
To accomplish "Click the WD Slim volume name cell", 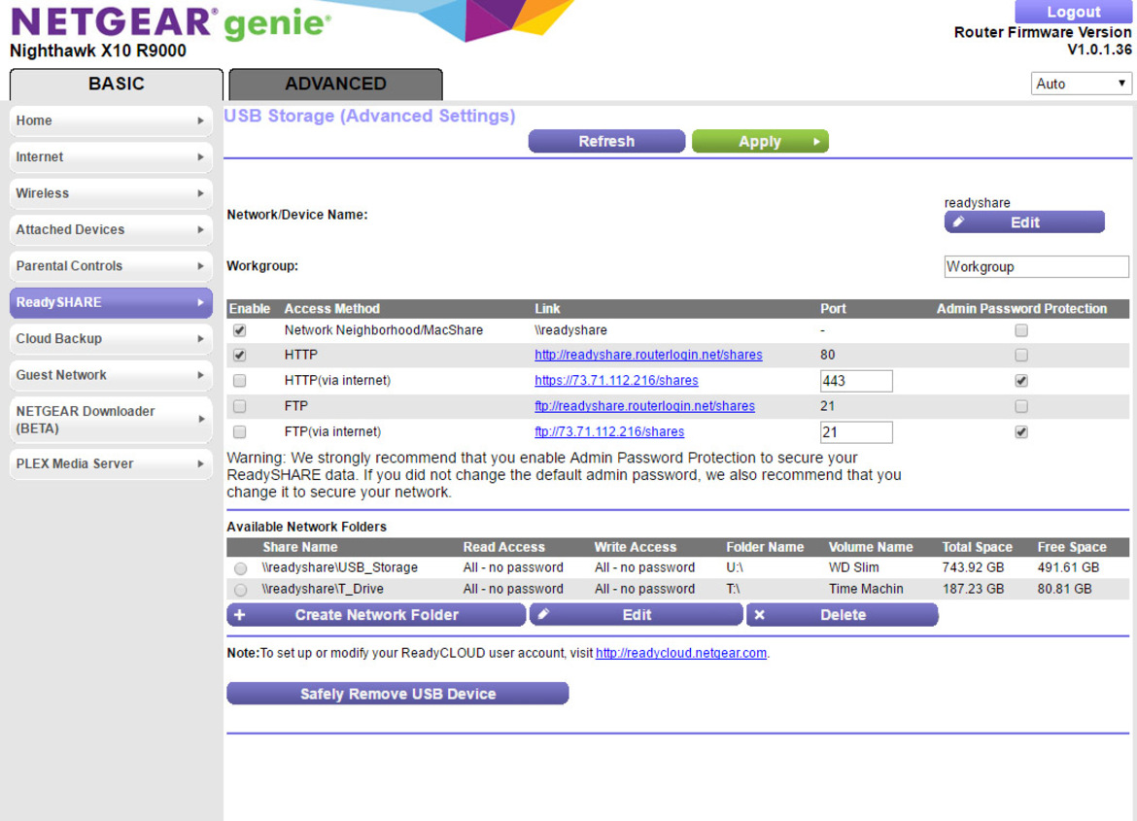I will (854, 567).
